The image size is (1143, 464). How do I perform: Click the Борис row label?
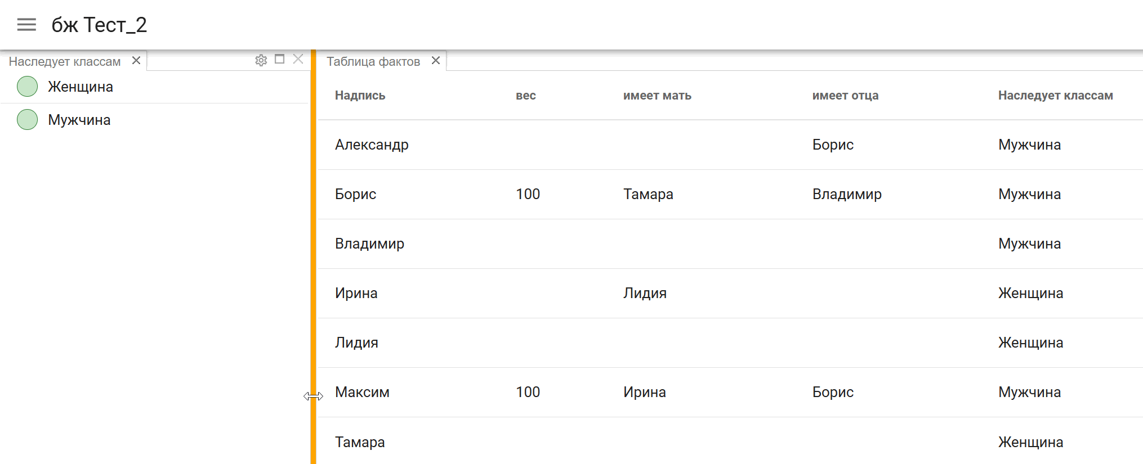(355, 194)
